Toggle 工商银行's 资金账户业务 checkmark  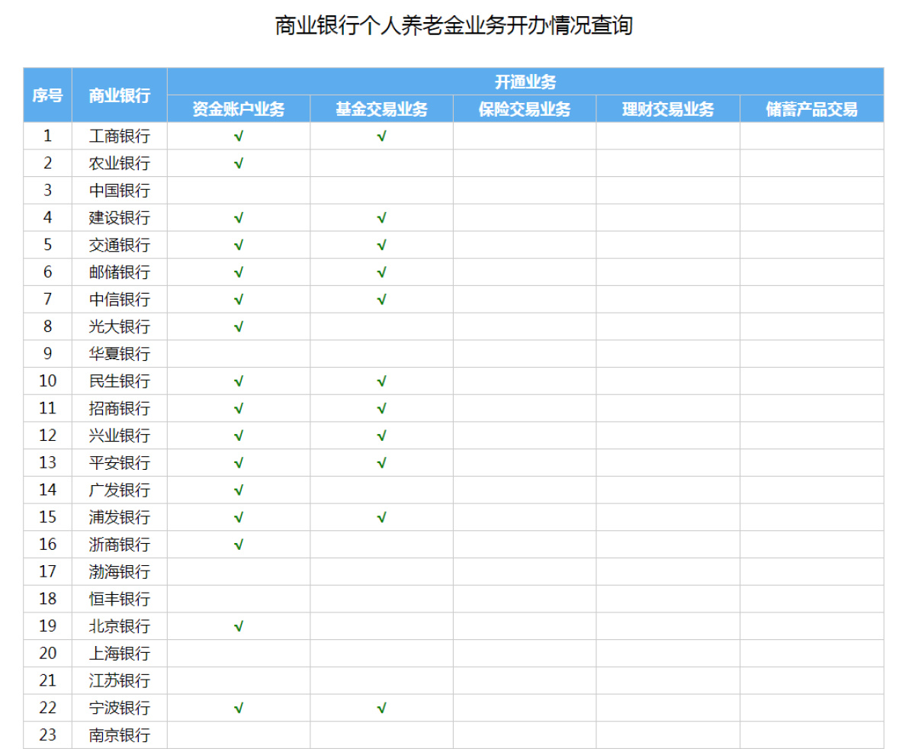pos(239,136)
